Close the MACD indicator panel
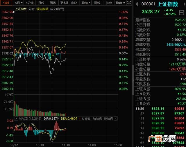The image size is (186, 147). [x=116, y=119]
